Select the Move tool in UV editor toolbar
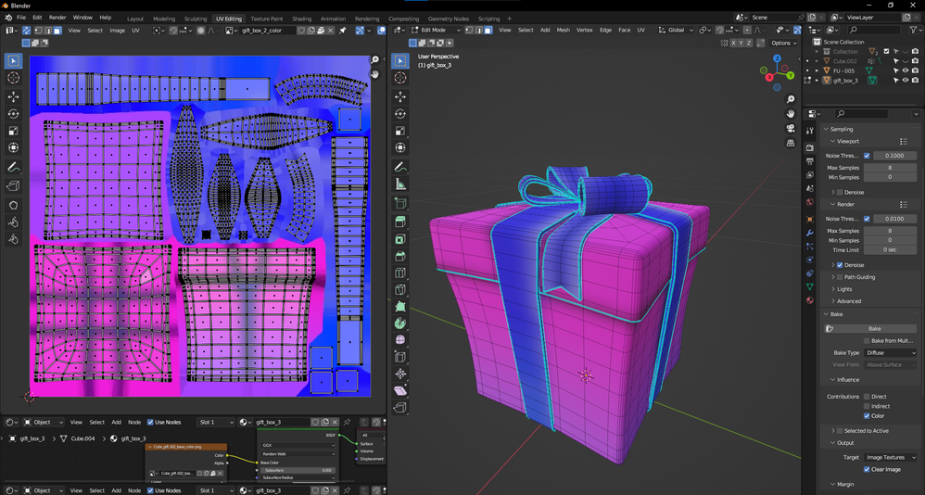Image resolution: width=925 pixels, height=495 pixels. 13,96
